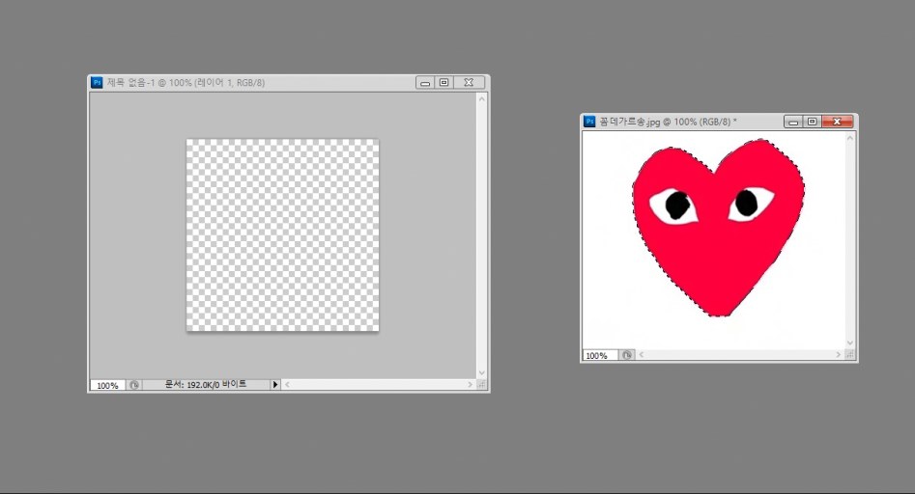Click the status icon beside zoom in 제목 없음-1
The height and width of the screenshot is (494, 915).
point(134,384)
